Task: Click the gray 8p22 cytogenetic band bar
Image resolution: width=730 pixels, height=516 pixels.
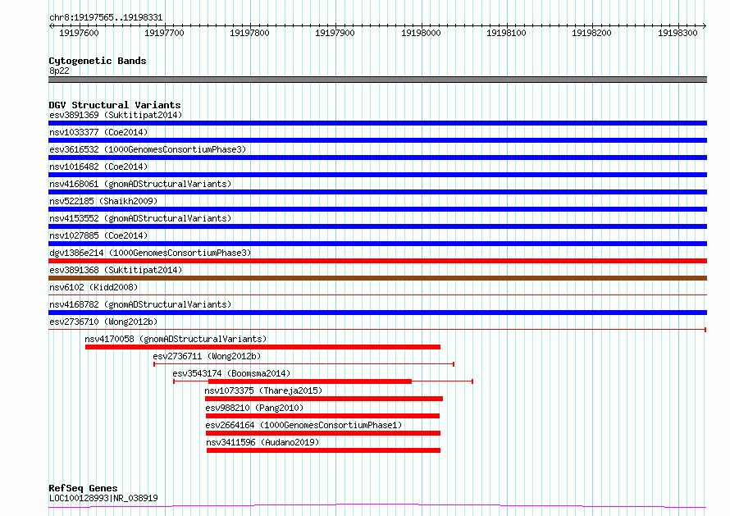Action: click(377, 80)
